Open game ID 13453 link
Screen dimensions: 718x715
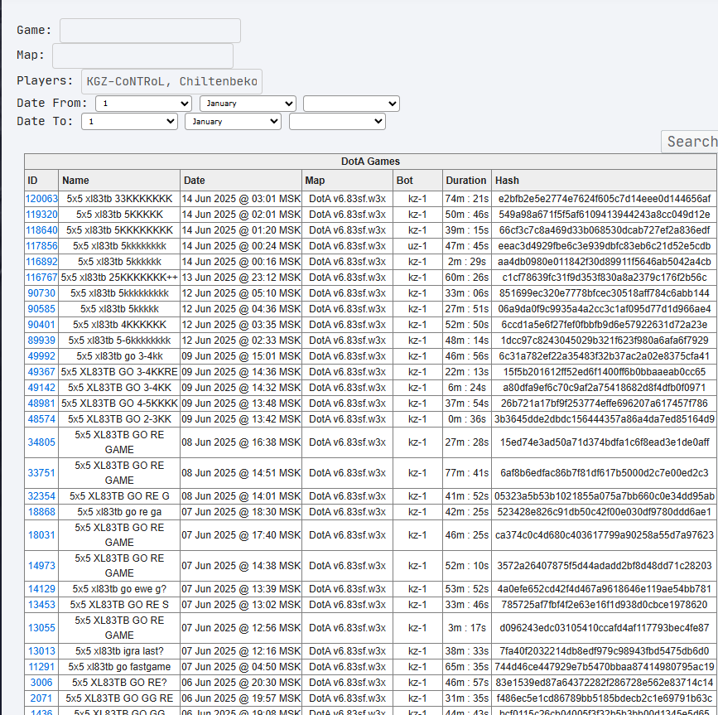[41, 605]
